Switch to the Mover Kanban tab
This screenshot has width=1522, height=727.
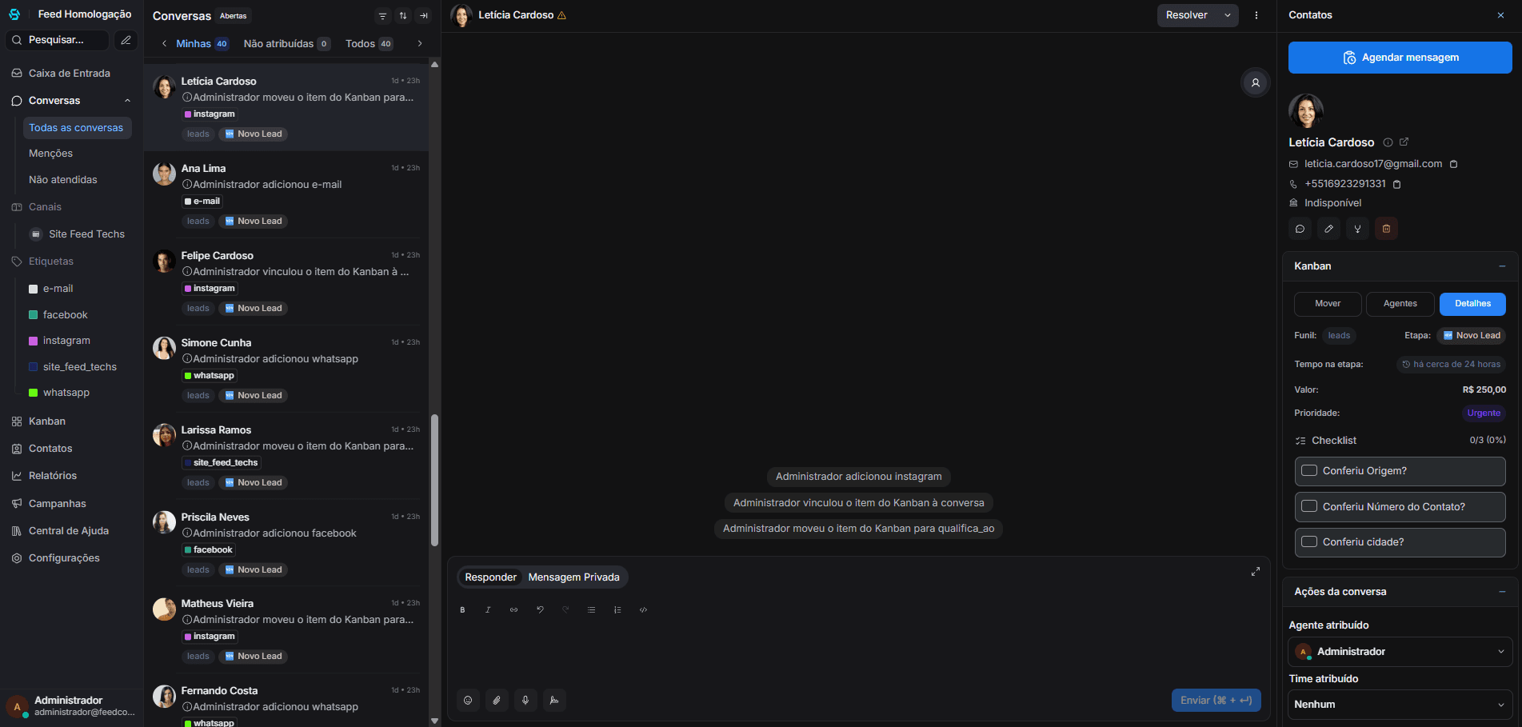(x=1328, y=304)
